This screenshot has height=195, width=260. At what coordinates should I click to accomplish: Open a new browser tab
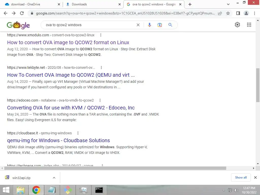(x=190, y=4)
